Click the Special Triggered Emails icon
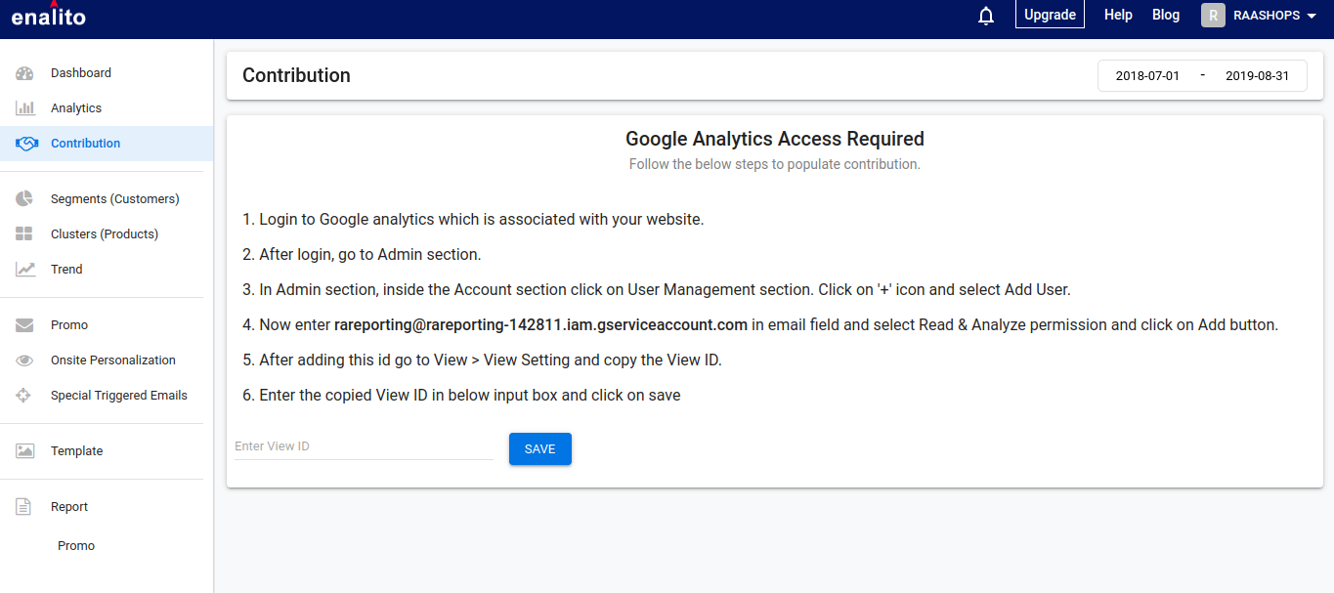 (x=25, y=396)
